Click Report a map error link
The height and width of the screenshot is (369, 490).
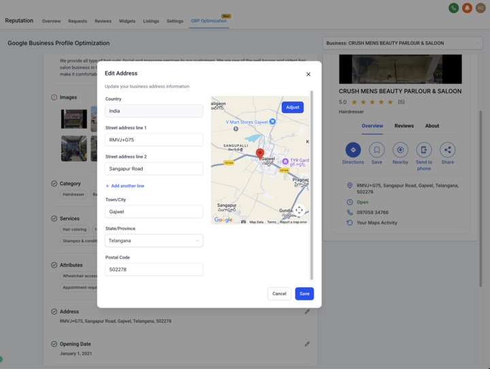(293, 222)
